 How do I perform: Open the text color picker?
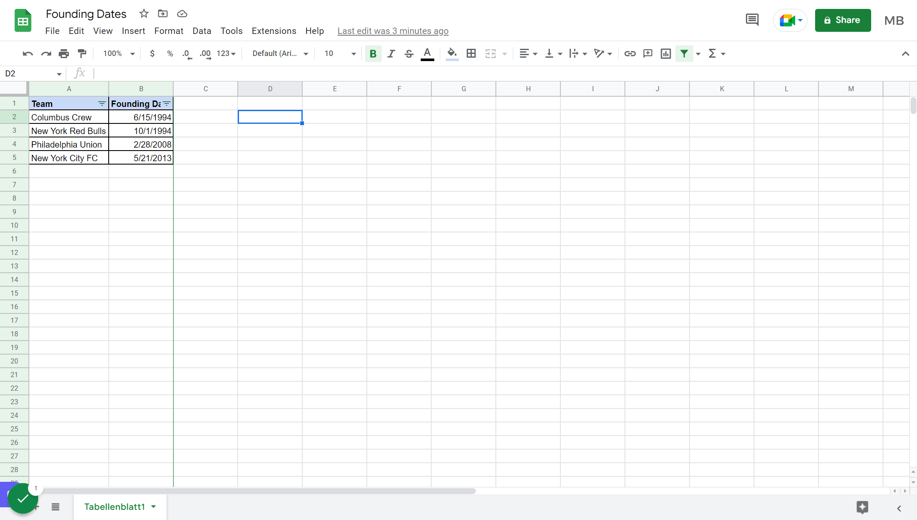(427, 54)
